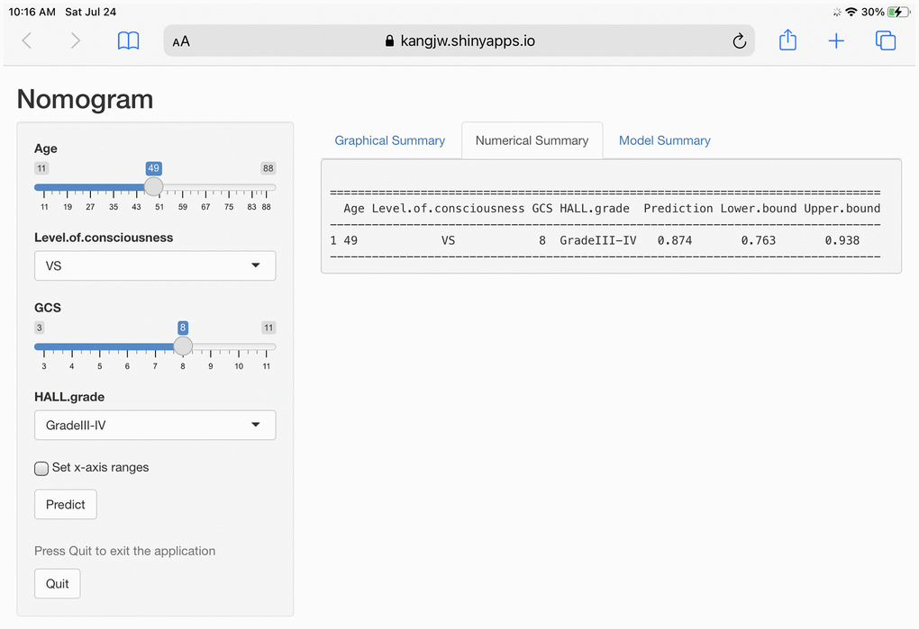The width and height of the screenshot is (919, 629).
Task: Click the Age slider handle
Action: tap(154, 187)
